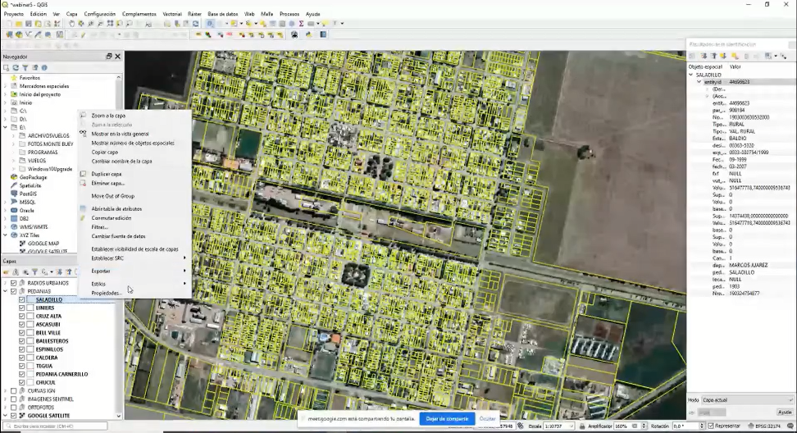Click the locator search field
The image size is (797, 433).
tap(55, 426)
